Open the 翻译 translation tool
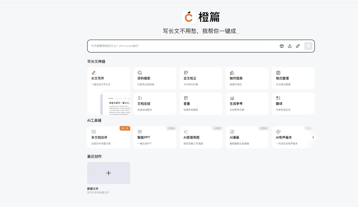 tap(293, 103)
